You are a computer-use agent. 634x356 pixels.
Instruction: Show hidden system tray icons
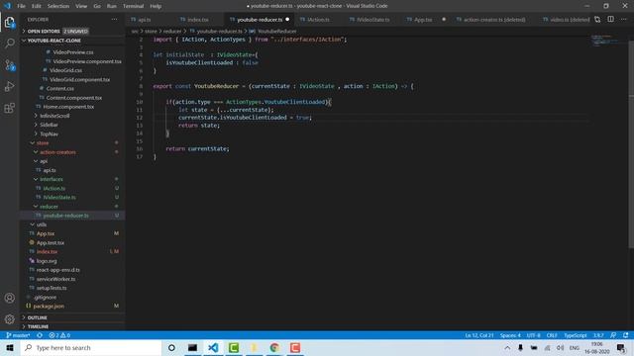coord(507,347)
